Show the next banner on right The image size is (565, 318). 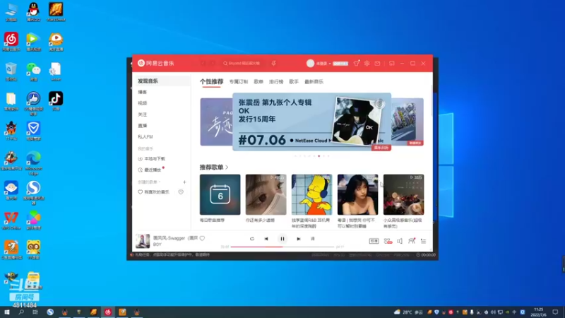[x=408, y=122]
